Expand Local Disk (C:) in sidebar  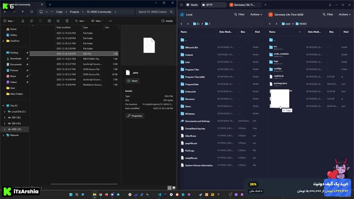click(5, 112)
